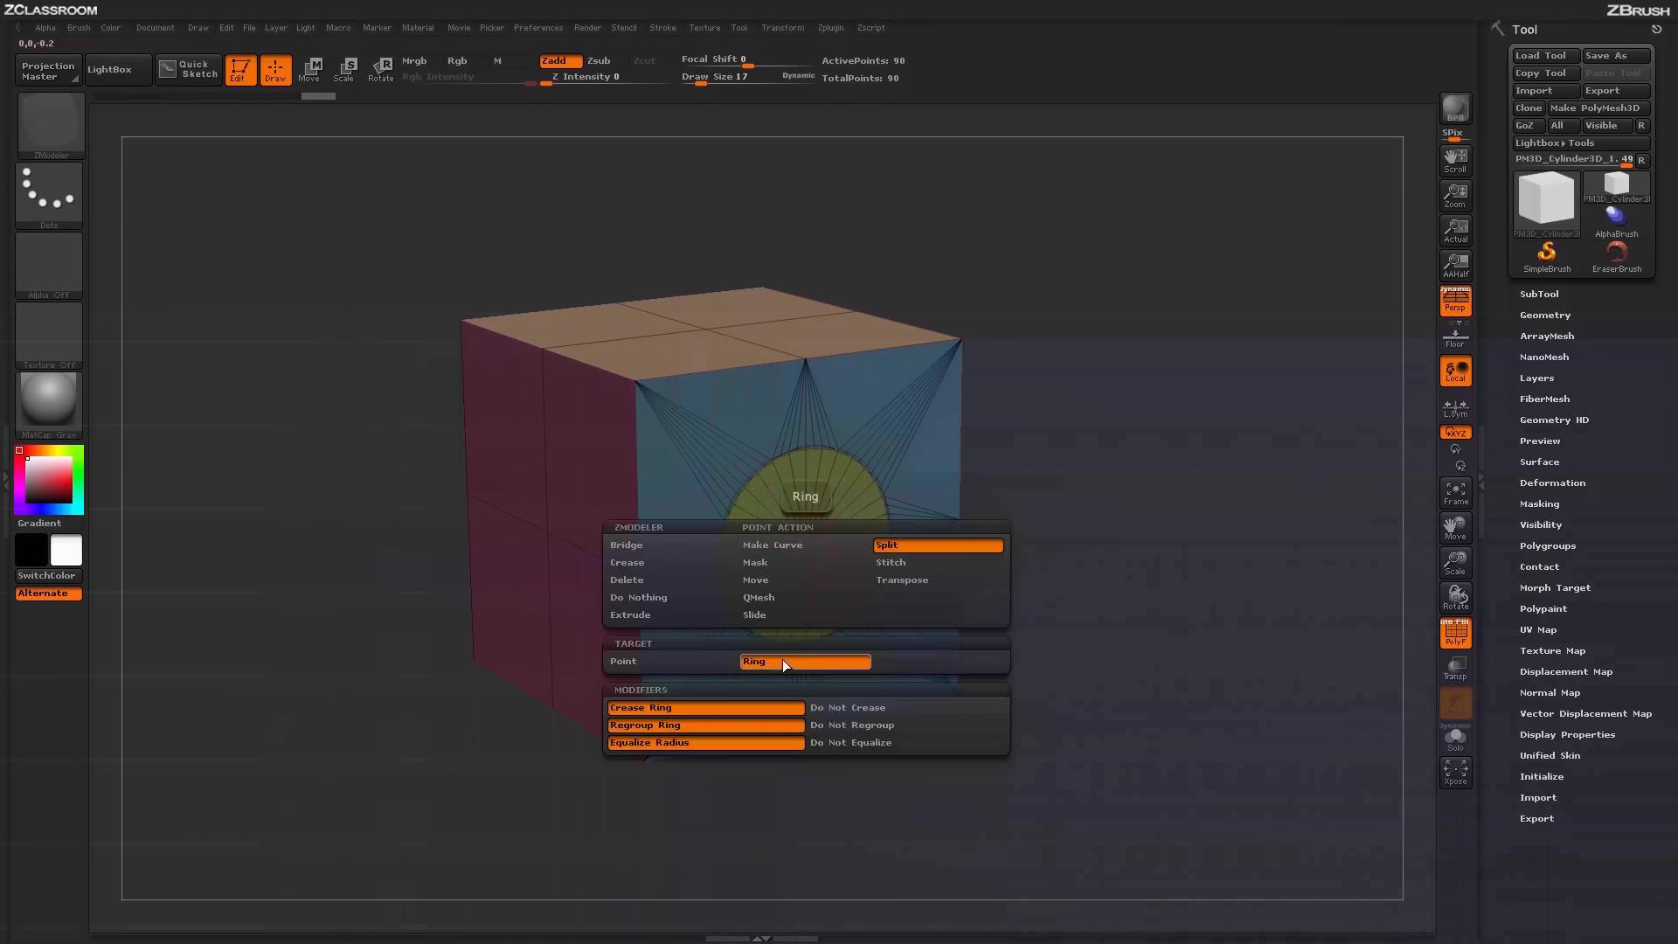
Task: Select Do Not Crease modifier
Action: (908, 708)
